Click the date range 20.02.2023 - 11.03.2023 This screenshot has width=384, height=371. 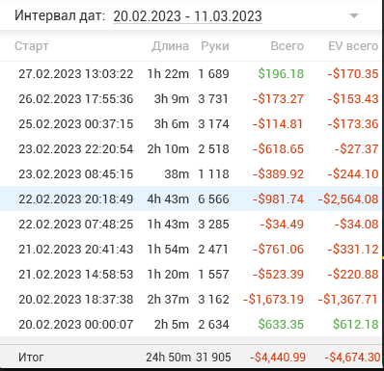188,16
